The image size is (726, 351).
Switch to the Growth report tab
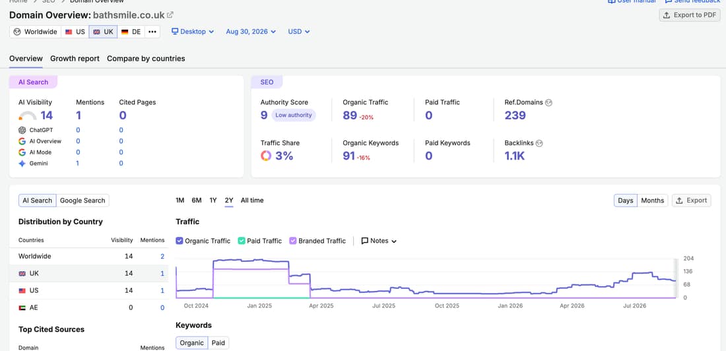pyautogui.click(x=75, y=59)
